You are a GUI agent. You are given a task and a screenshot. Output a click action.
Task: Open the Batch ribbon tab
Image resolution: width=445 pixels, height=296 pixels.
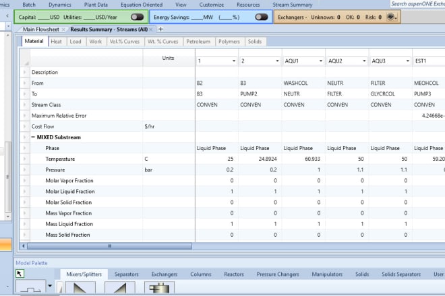coord(29,5)
